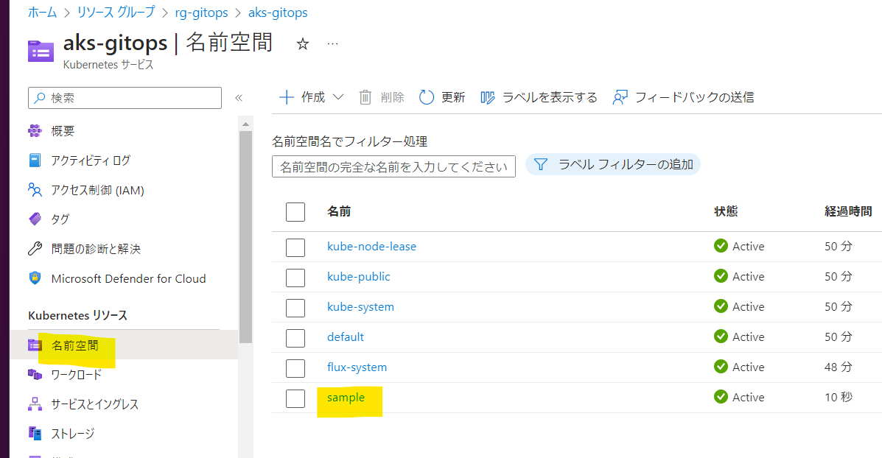This screenshot has height=458, width=882.
Task: Click the アクセス制御 (IAM) icon
Action: (35, 190)
